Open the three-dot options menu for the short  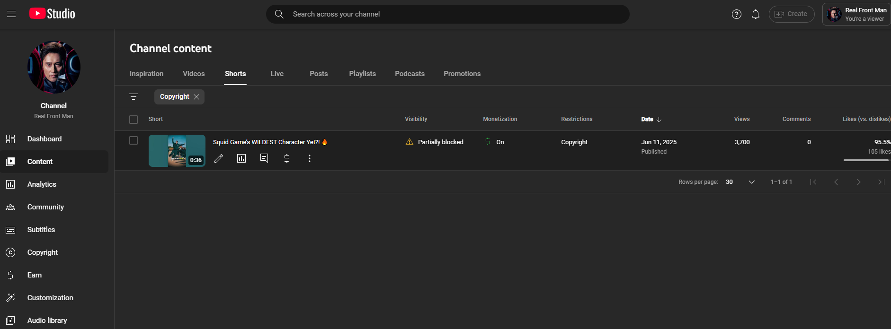tap(310, 158)
